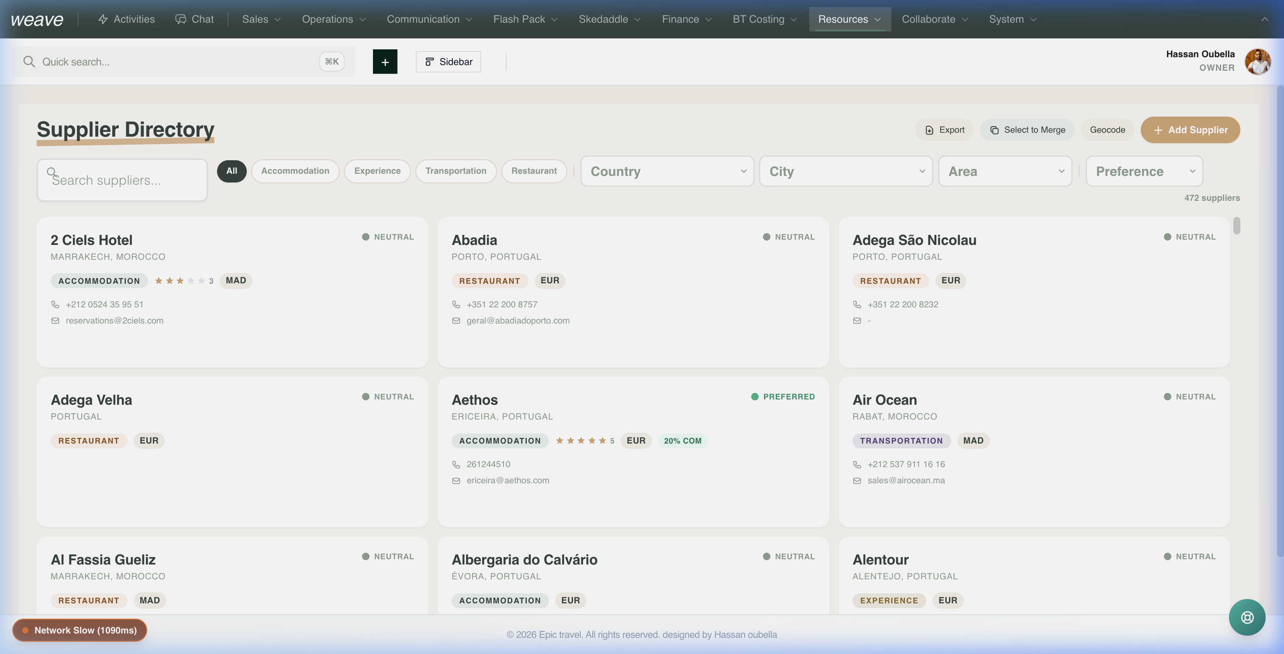Click the magnifier icon in Search suppliers
Viewport: 1284px width, 654px height.
pyautogui.click(x=52, y=172)
